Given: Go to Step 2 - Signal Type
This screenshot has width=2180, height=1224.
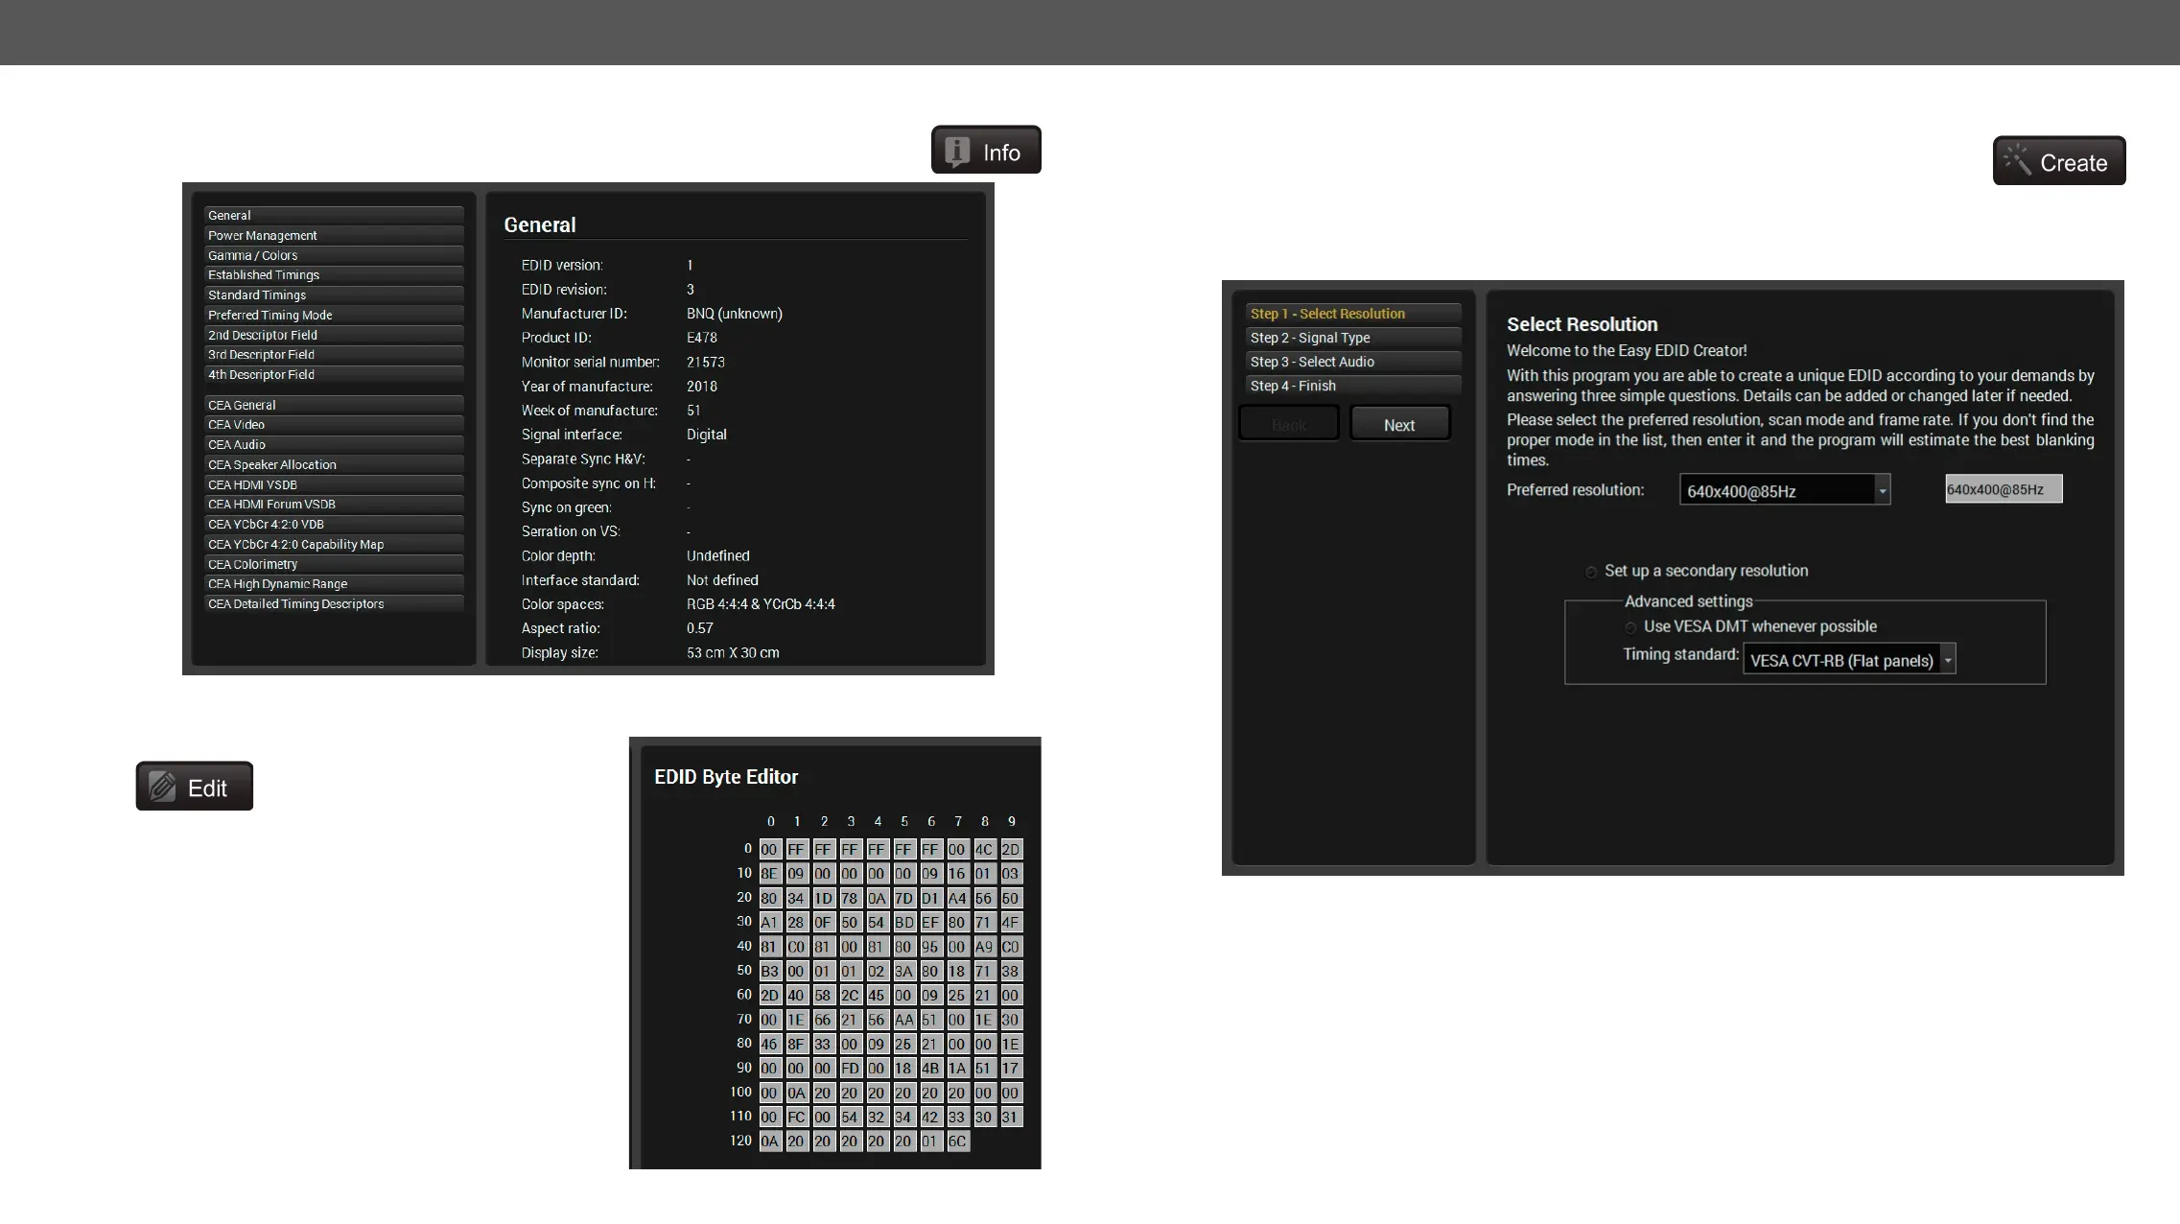Looking at the screenshot, I should point(1353,338).
